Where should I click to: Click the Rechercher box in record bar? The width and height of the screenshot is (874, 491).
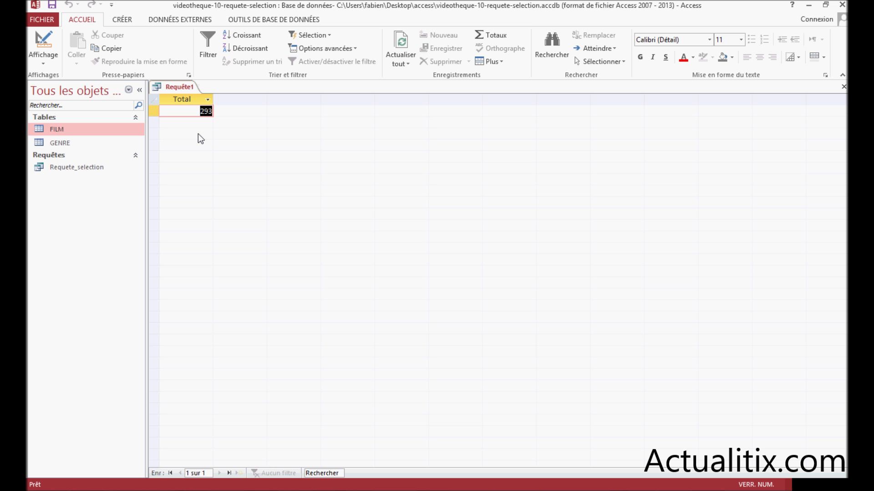point(324,473)
